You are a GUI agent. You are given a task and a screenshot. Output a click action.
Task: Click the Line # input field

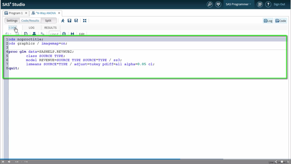tap(54, 34)
